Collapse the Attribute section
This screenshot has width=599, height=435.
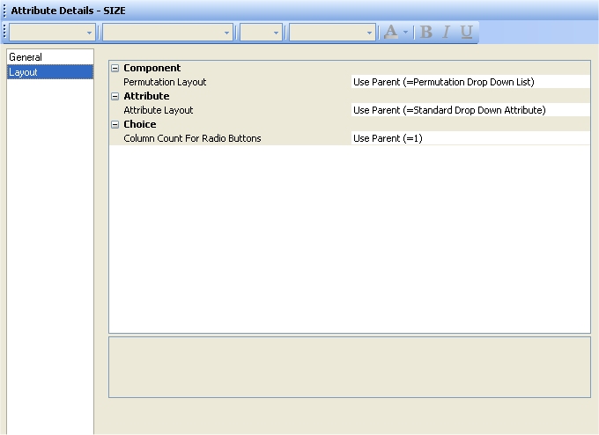tap(115, 96)
